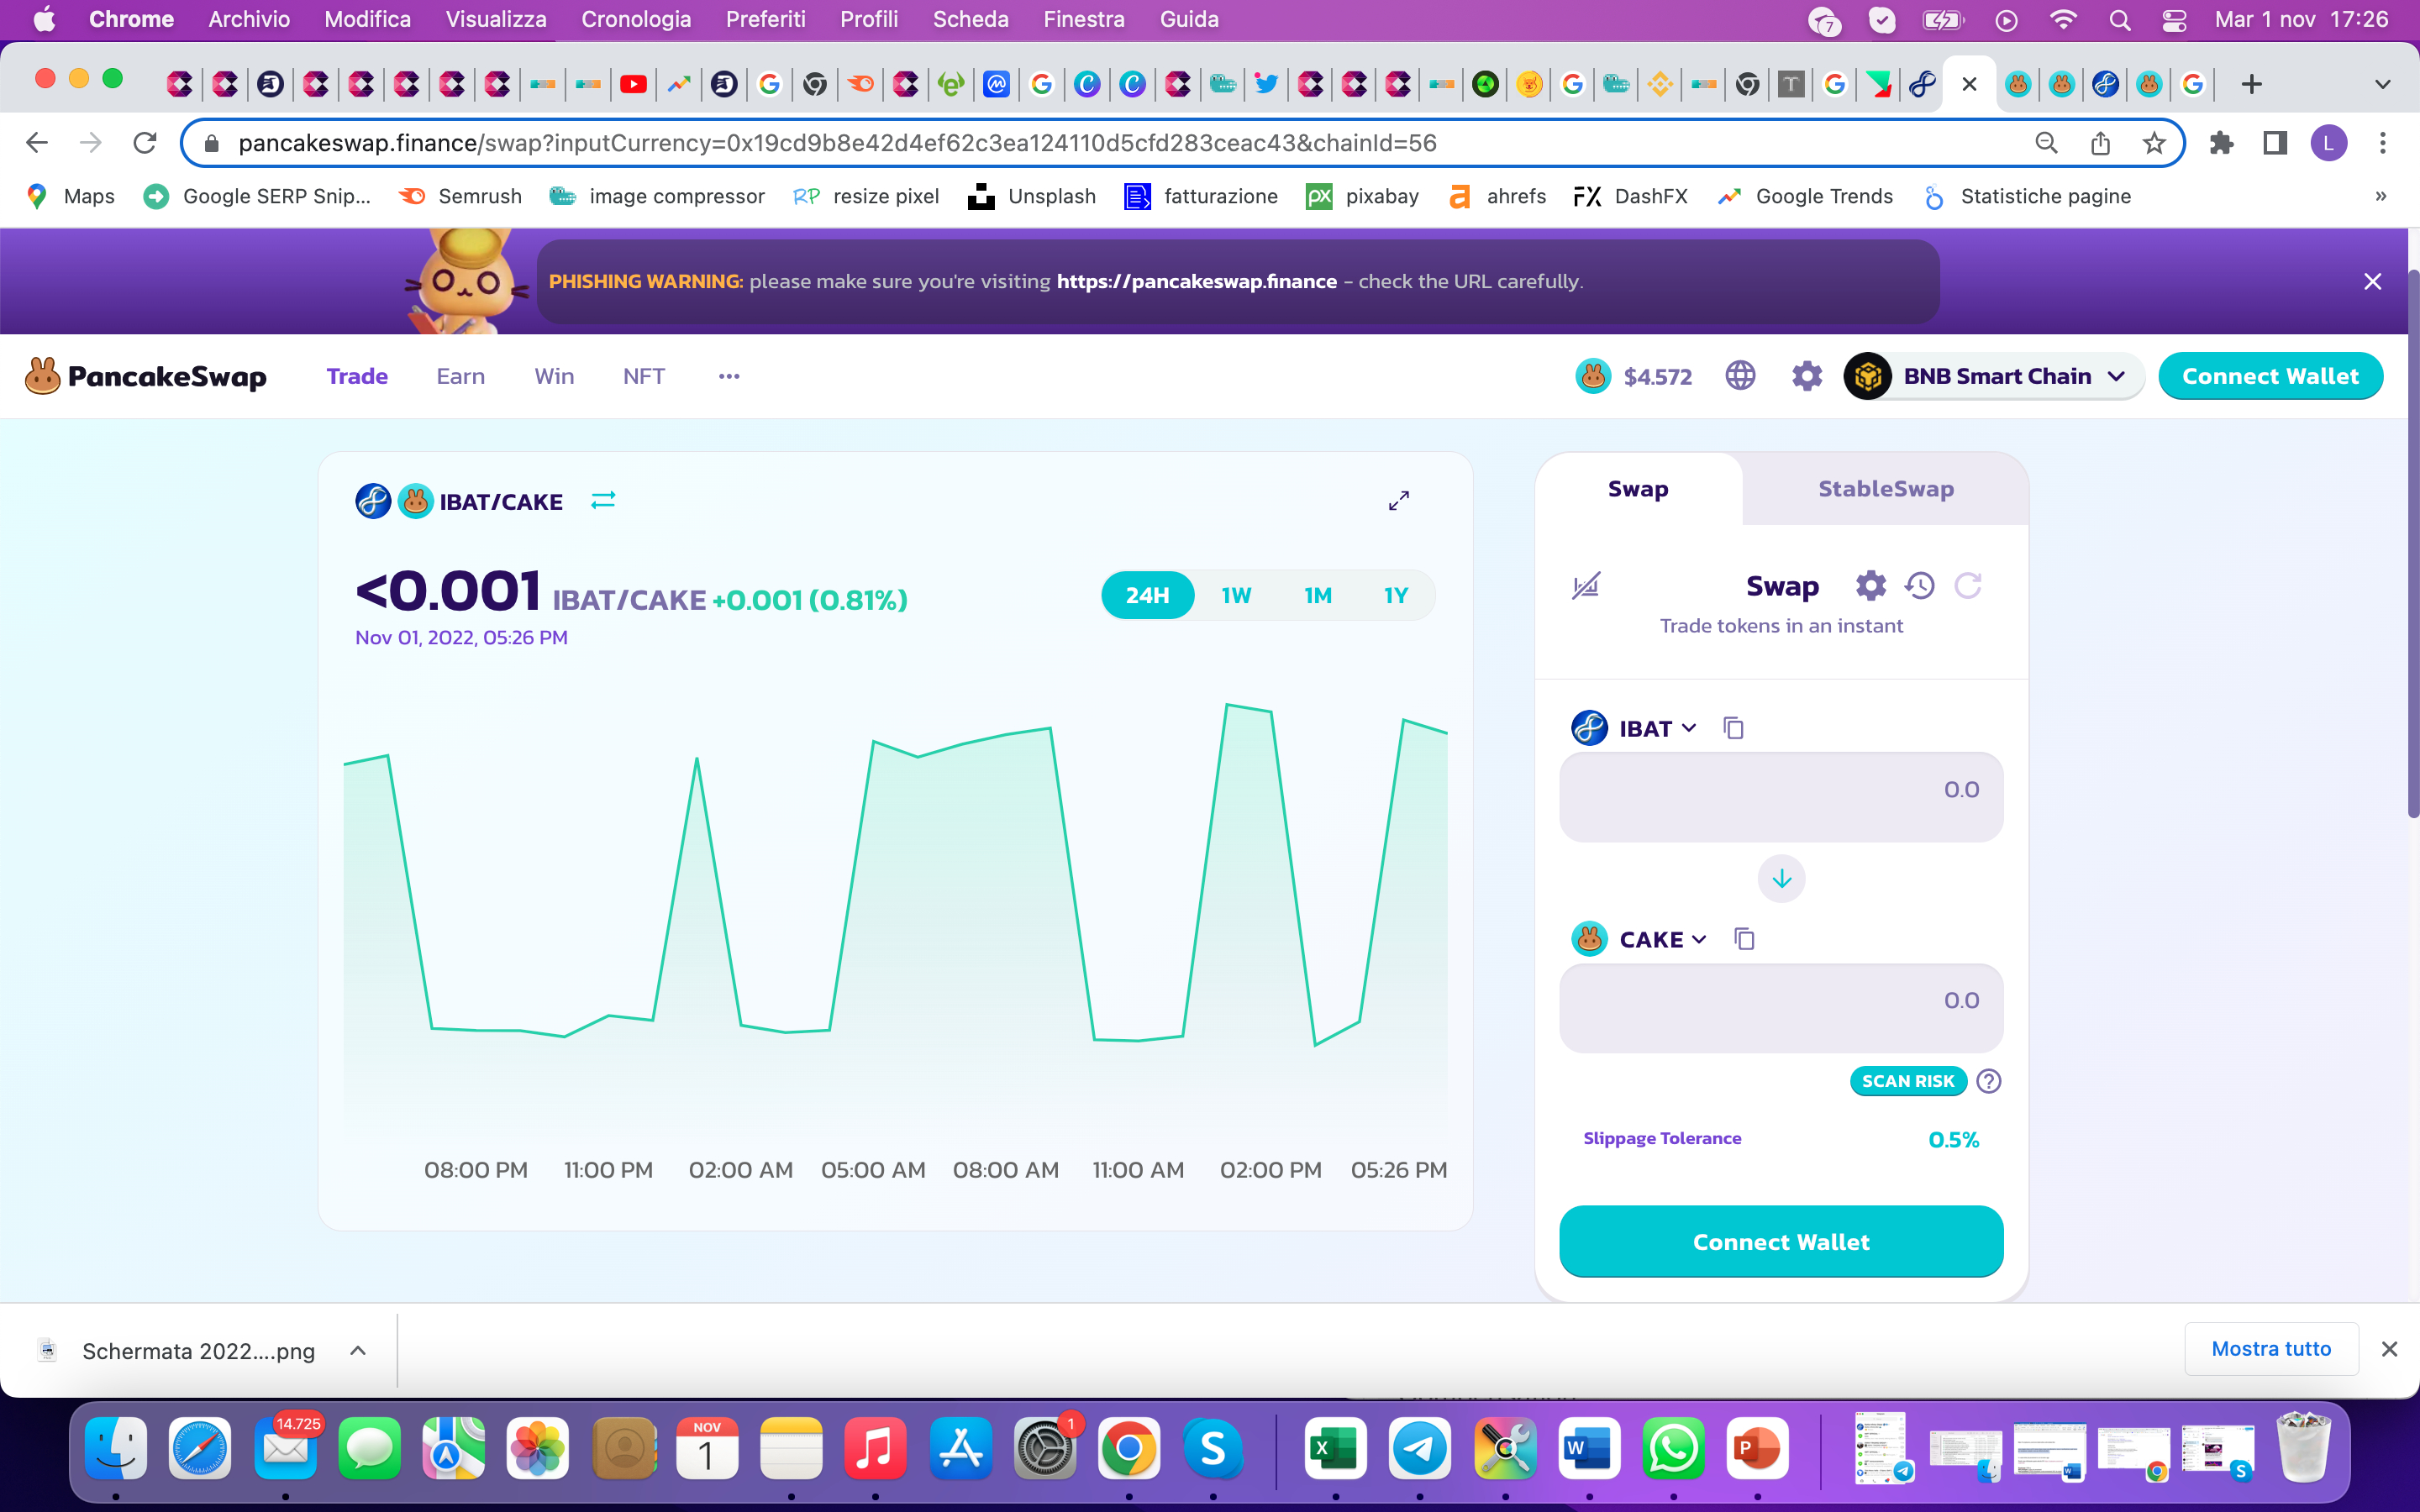
Task: Open Telegram from the Dock
Action: [1420, 1448]
